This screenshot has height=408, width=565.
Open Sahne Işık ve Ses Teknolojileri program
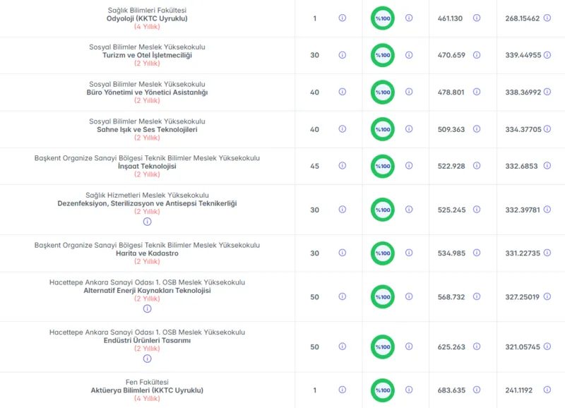point(147,129)
